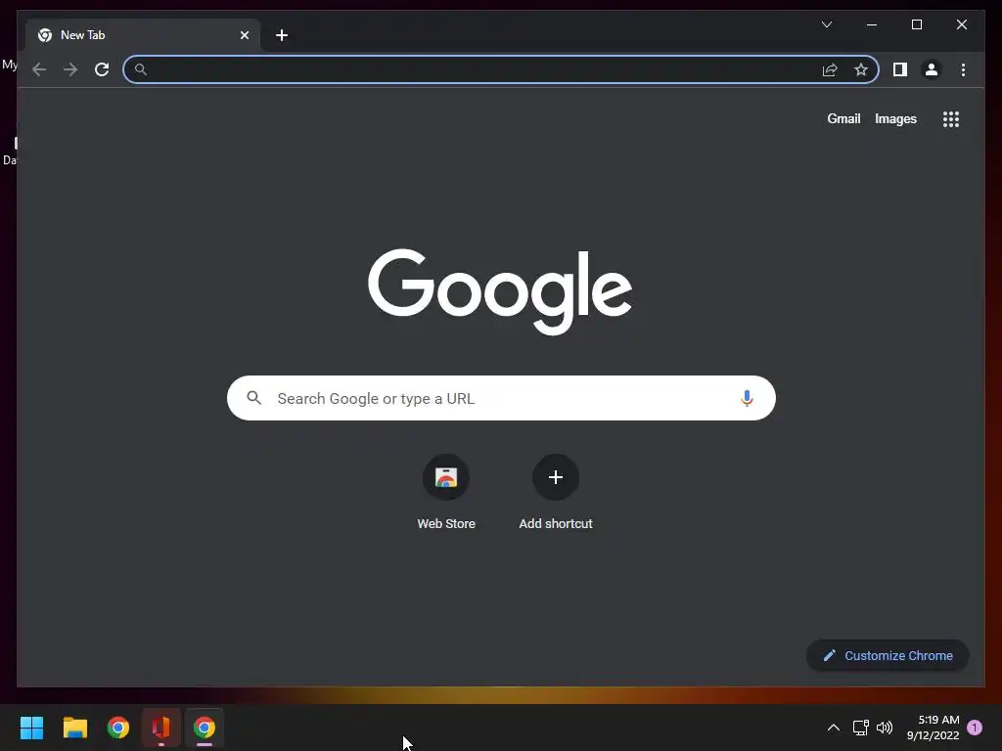Share this page via the share icon
The width and height of the screenshot is (1002, 751).
830,69
